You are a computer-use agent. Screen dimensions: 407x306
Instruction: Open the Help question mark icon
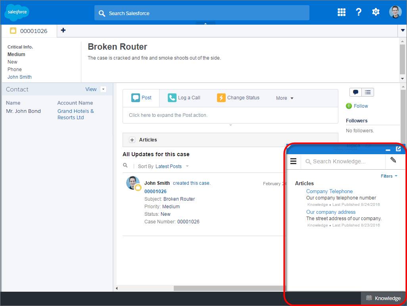coord(359,12)
